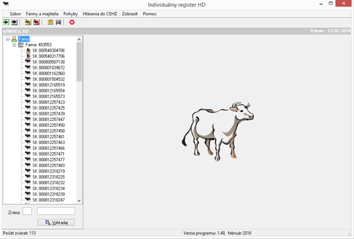Click the Vyhľadaj search button

point(56,222)
